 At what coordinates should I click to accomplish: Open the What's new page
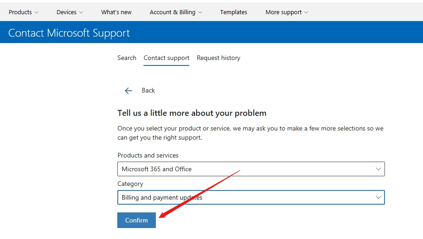point(116,12)
